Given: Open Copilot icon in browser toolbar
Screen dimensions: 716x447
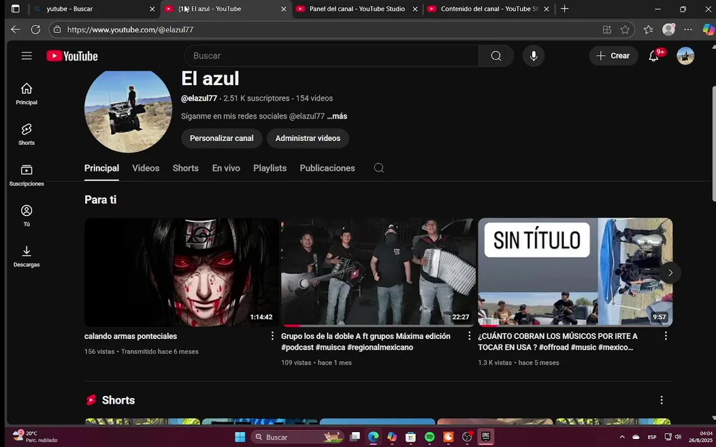Looking at the screenshot, I should tap(709, 30).
